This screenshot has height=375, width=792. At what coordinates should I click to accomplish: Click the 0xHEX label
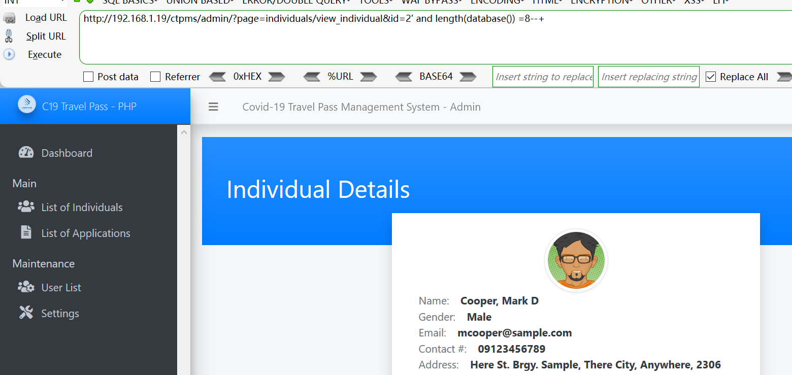pyautogui.click(x=247, y=77)
